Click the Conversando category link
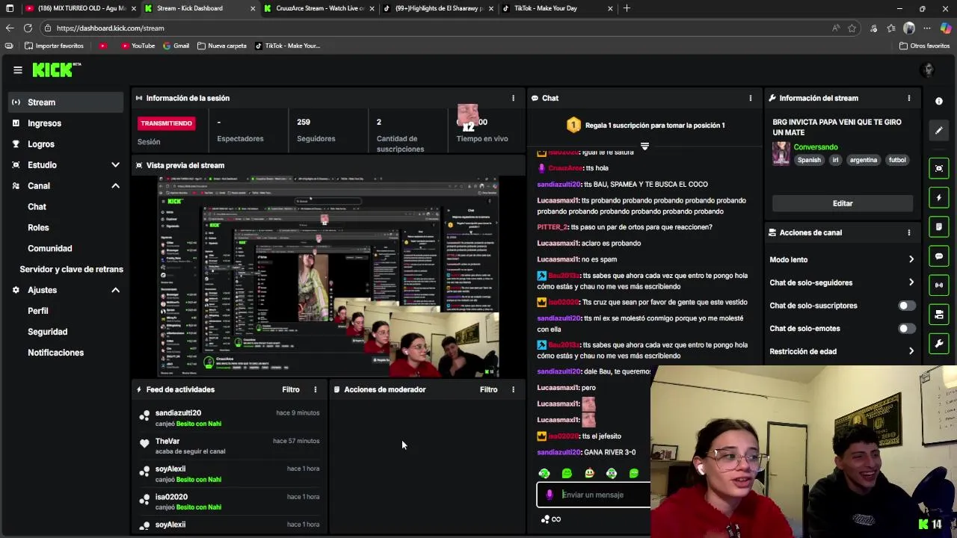This screenshot has height=538, width=957. click(816, 147)
